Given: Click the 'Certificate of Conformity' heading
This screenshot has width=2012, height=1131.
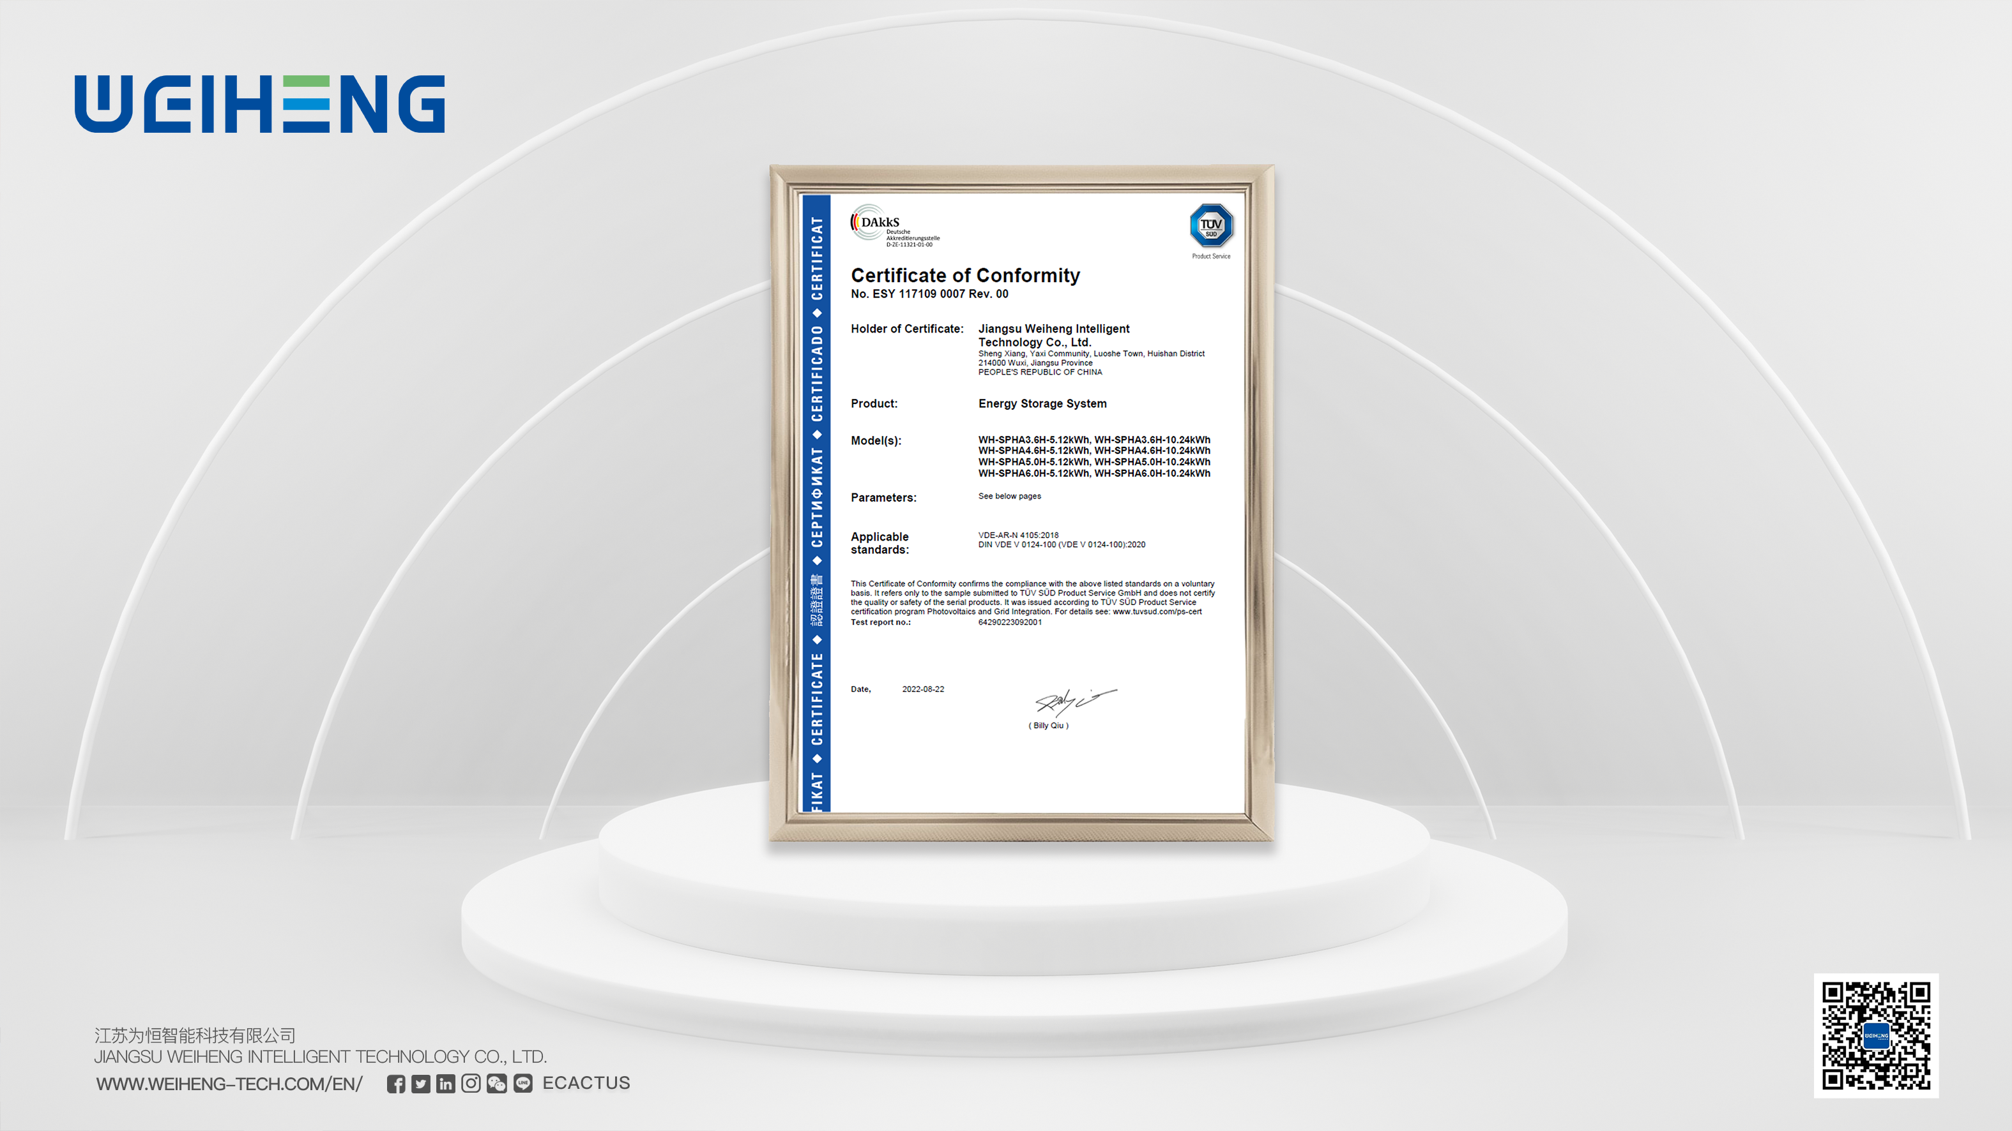Looking at the screenshot, I should point(965,276).
